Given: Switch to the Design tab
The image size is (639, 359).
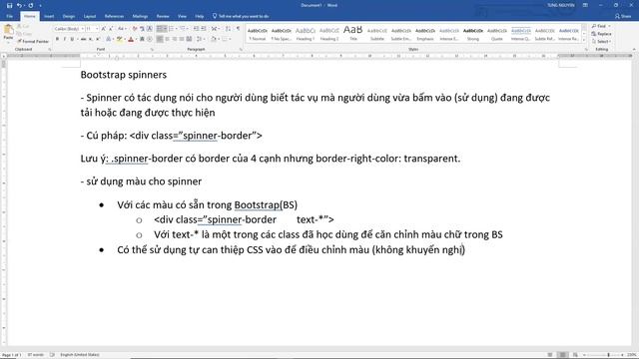Looking at the screenshot, I should click(69, 16).
